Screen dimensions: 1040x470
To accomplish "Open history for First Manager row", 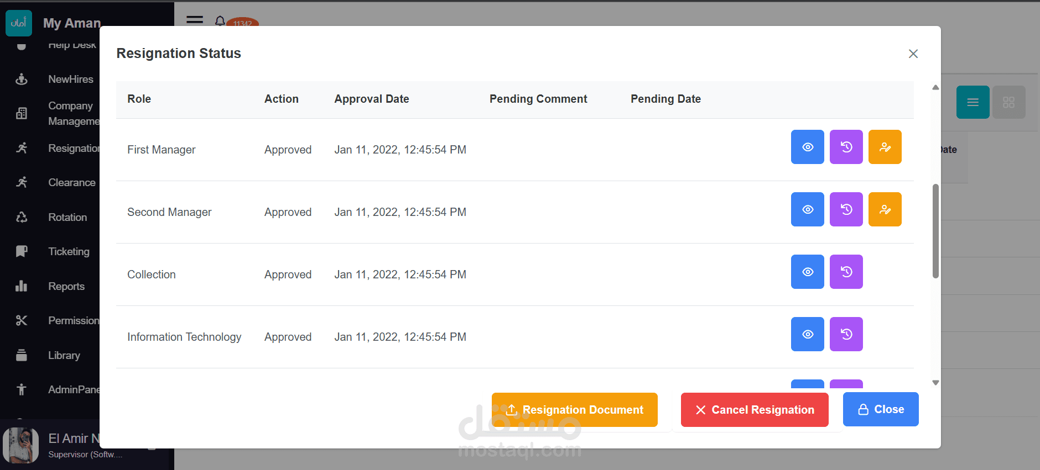I will click(846, 147).
